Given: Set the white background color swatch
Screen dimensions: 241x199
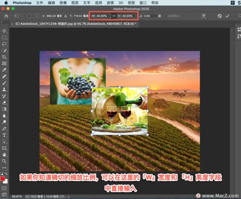Looking at the screenshot, I should pyautogui.click(x=6, y=182).
